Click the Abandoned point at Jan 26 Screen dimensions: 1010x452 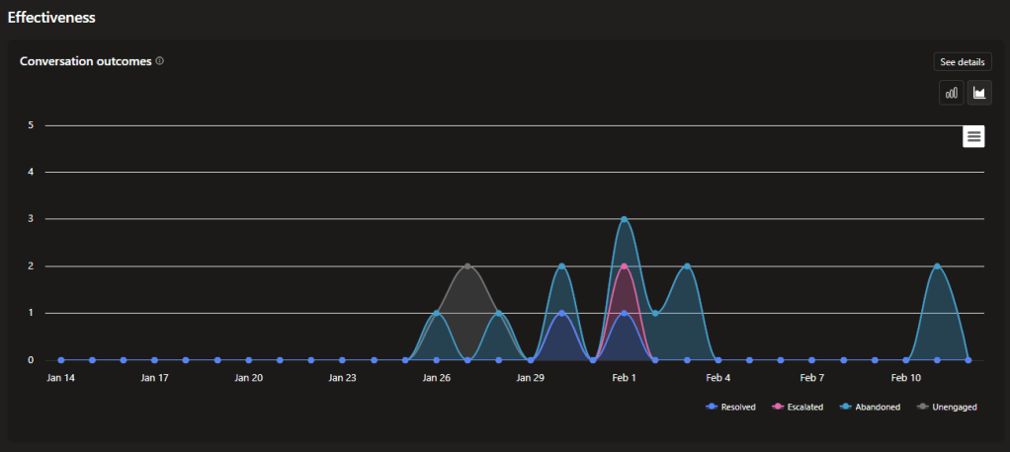[437, 314]
